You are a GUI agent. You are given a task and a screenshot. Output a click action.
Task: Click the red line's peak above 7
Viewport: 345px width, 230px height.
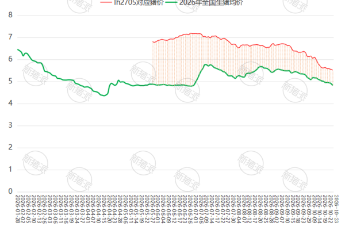click(191, 33)
